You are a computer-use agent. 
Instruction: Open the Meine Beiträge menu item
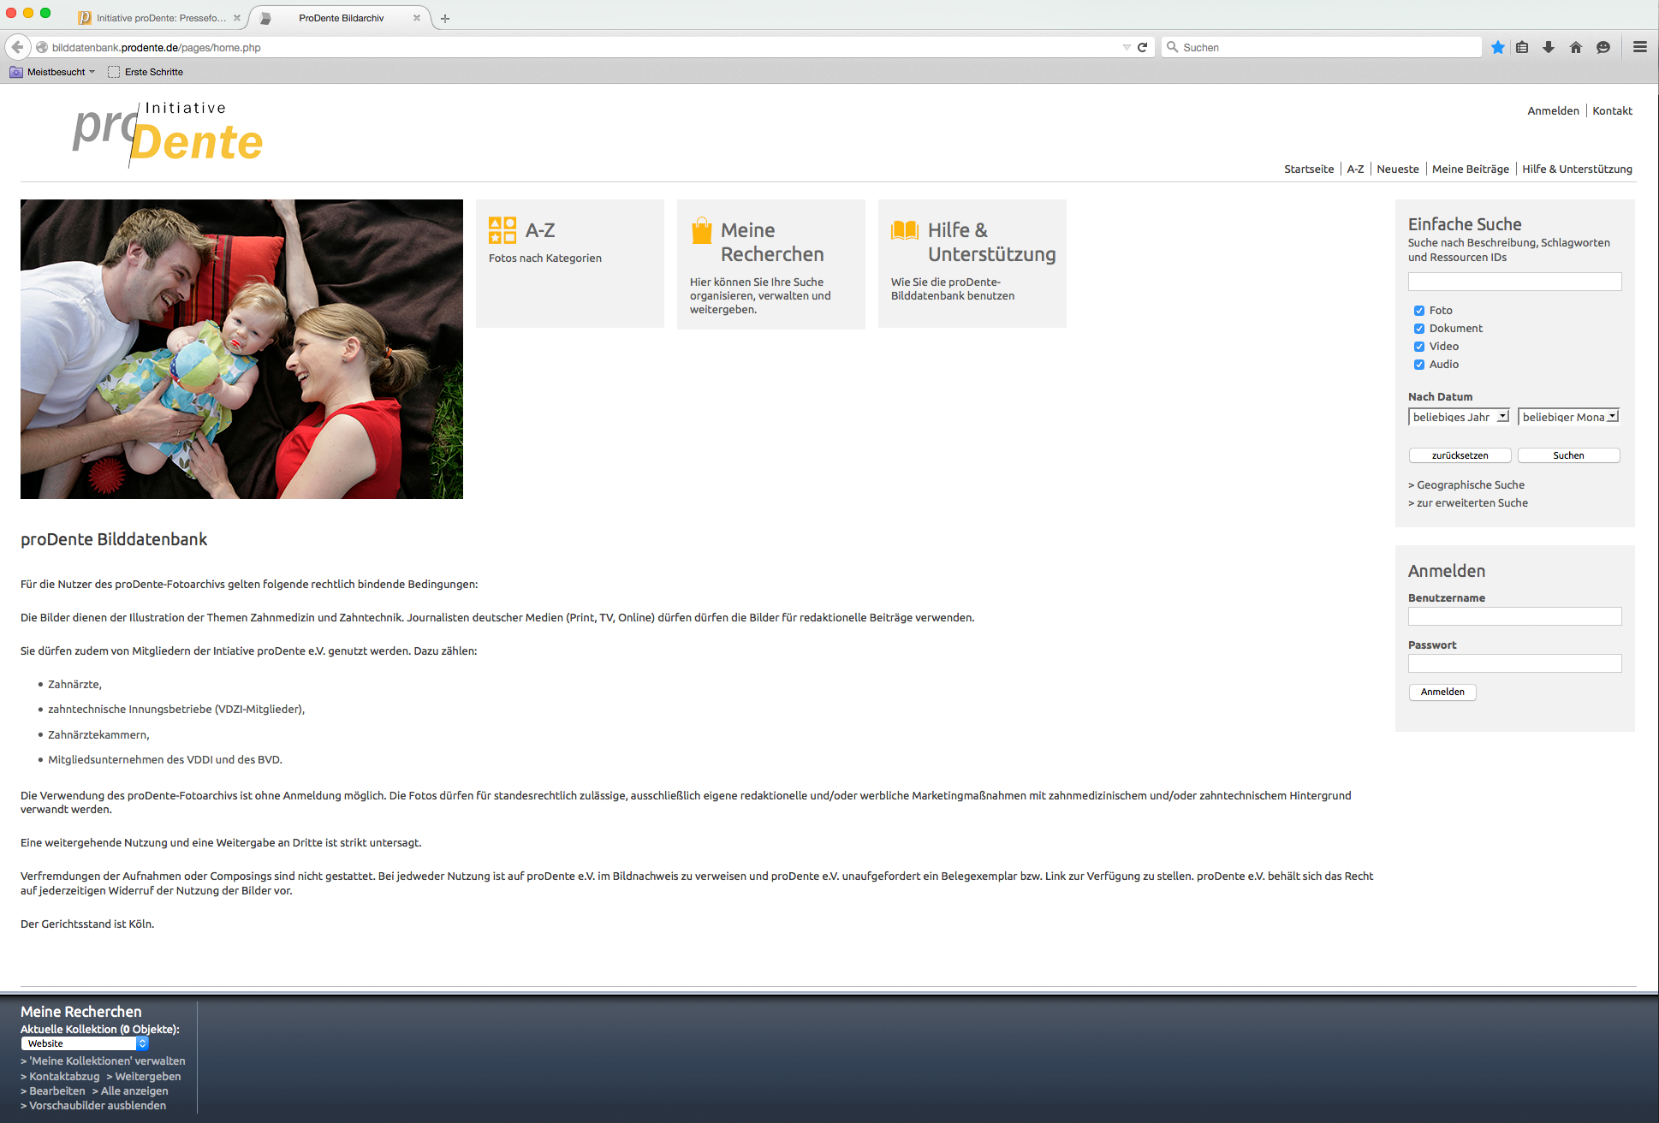1471,169
